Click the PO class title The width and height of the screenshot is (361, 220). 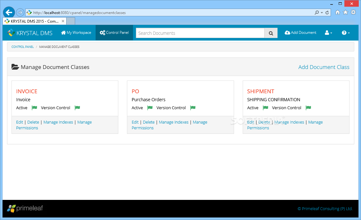coord(135,91)
